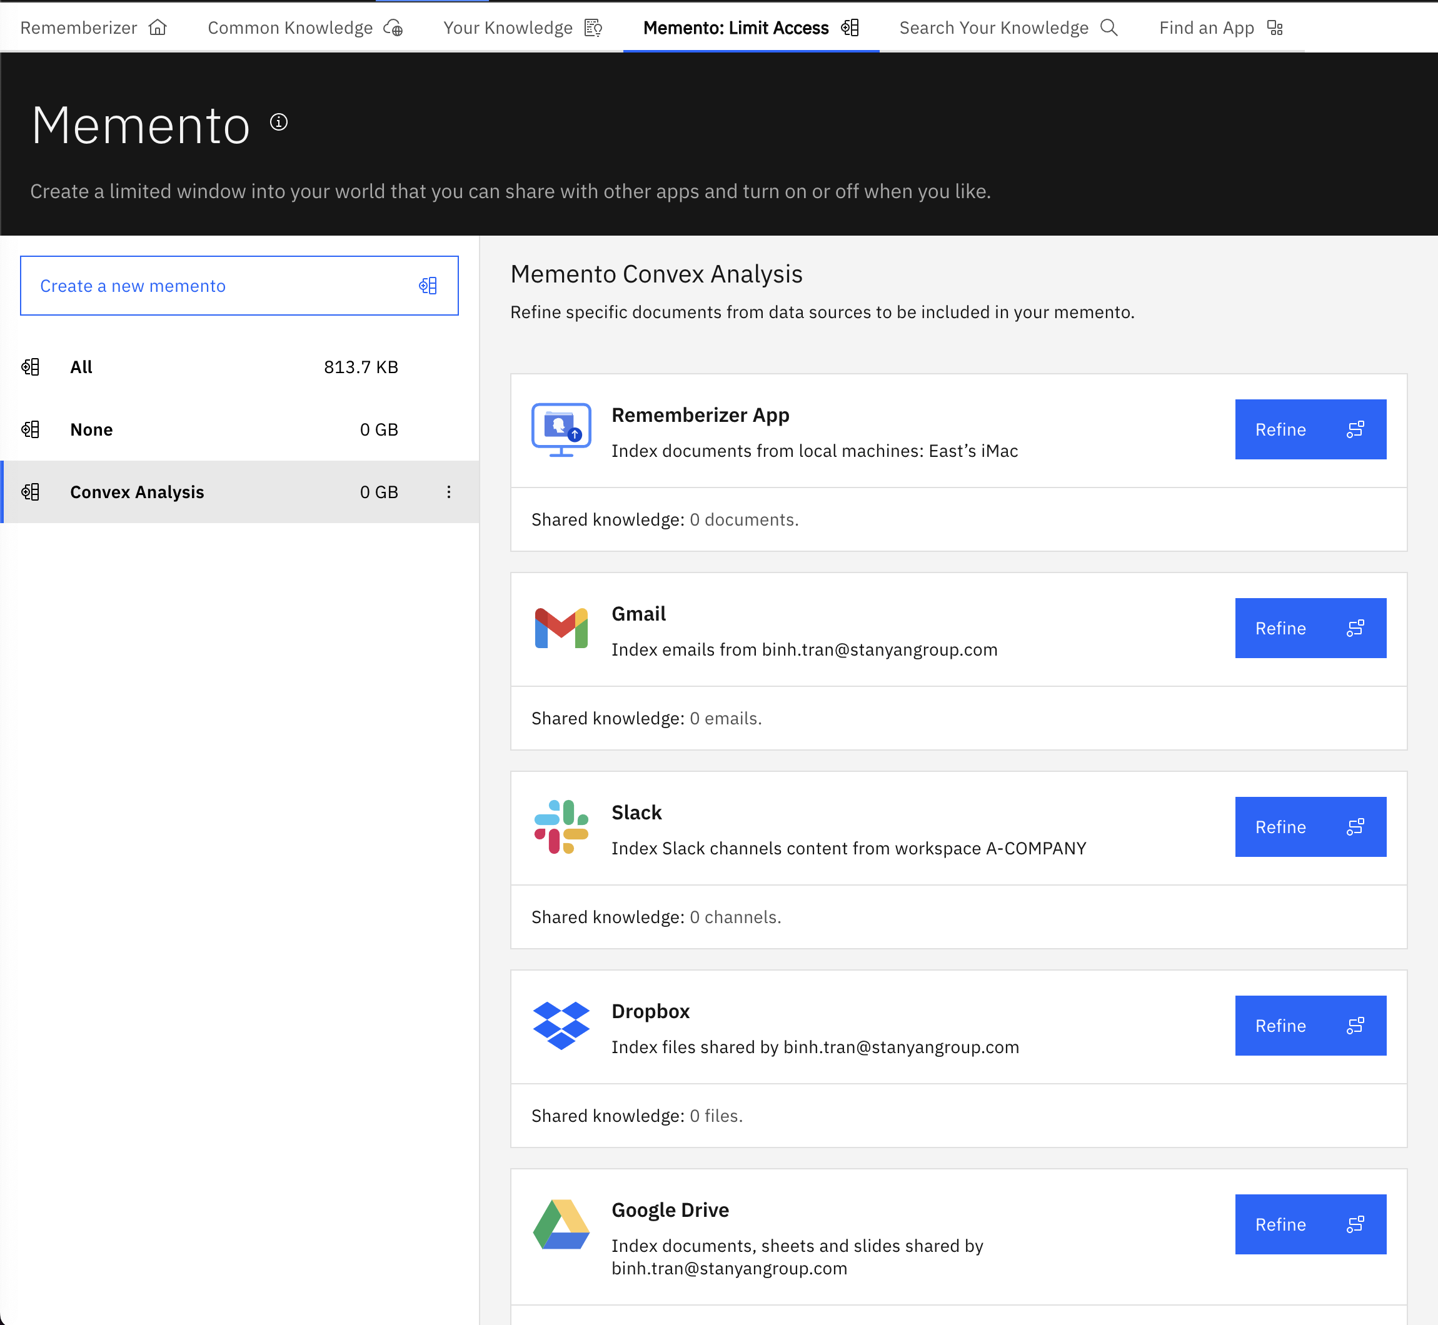Open the Find an App tab
Viewport: 1438px width, 1325px height.
[x=1220, y=28]
